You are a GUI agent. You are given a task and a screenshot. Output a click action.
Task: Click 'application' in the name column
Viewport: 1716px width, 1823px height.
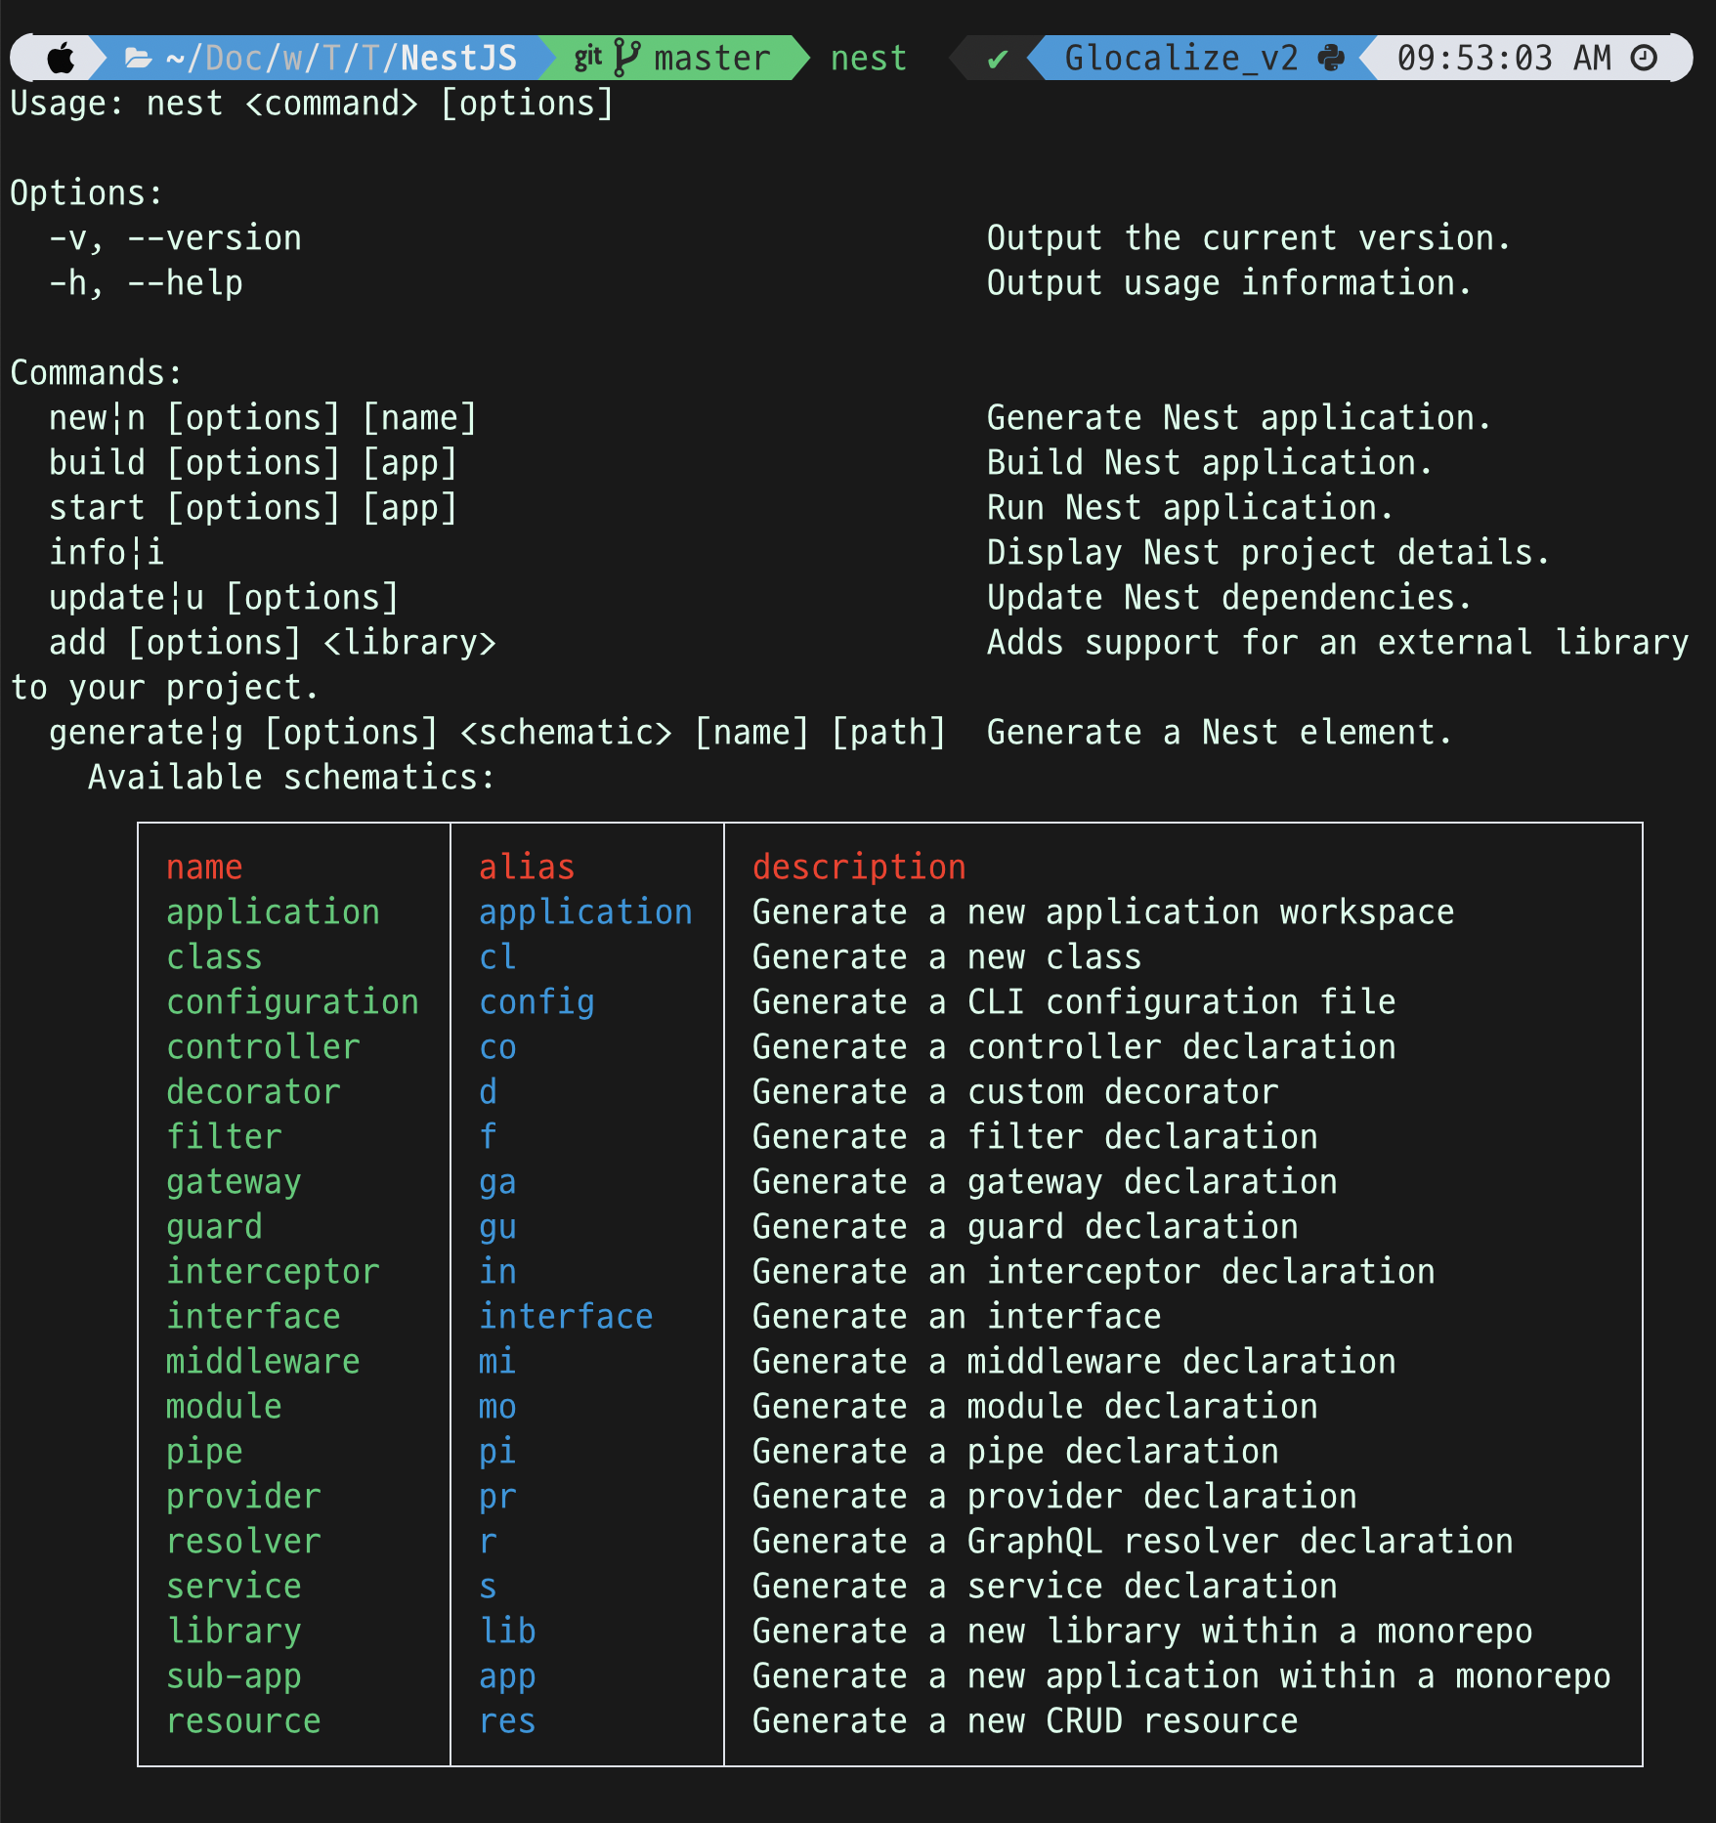point(273,912)
